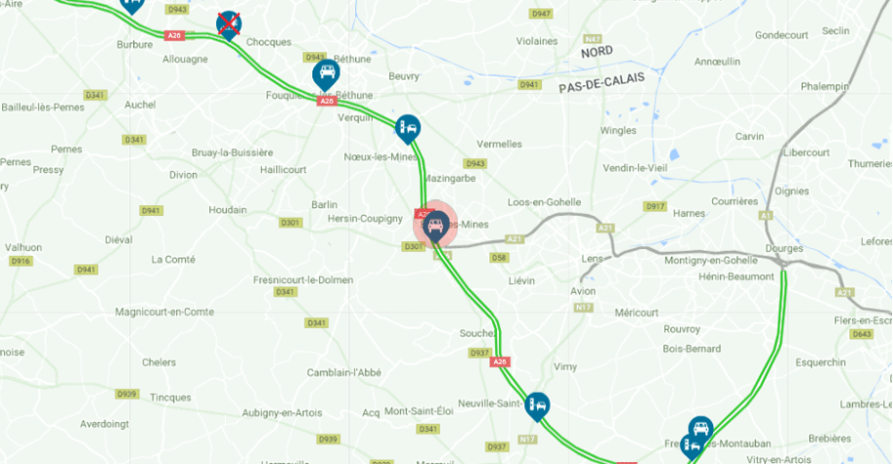Click the A26 shield below Souchez
The image size is (893, 464).
click(500, 361)
